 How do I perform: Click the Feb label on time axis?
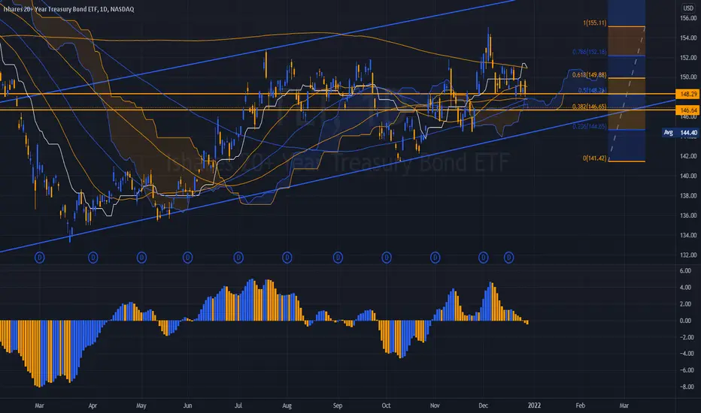[581, 405]
